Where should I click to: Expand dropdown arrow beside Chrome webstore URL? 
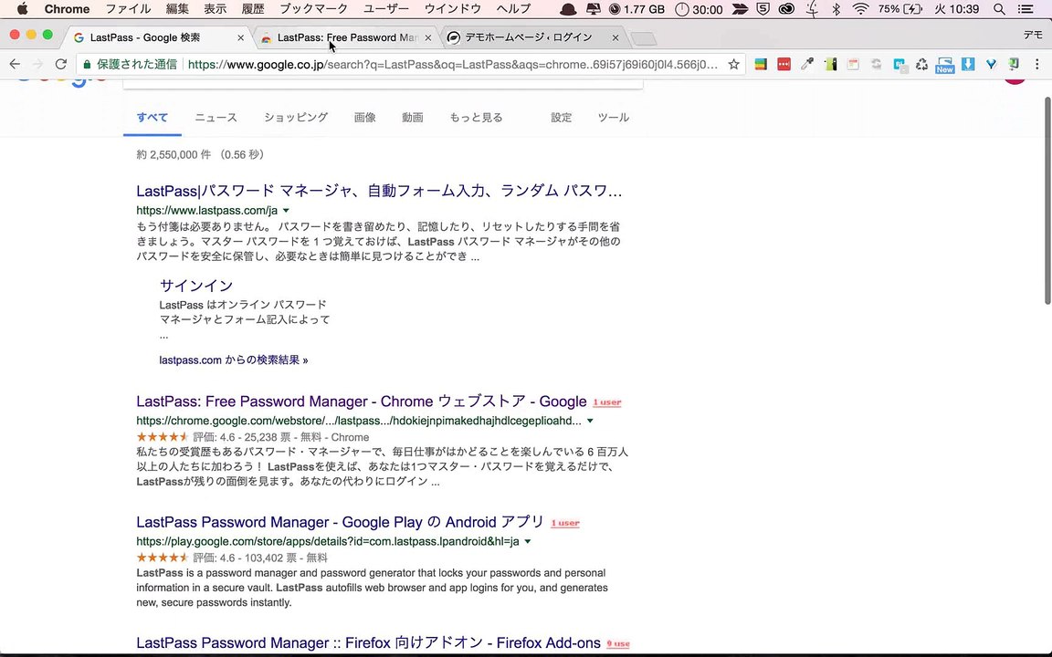[591, 421]
